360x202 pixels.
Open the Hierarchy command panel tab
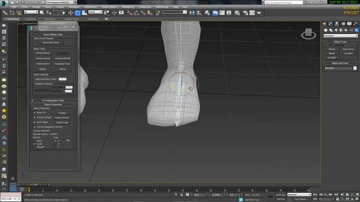click(337, 24)
